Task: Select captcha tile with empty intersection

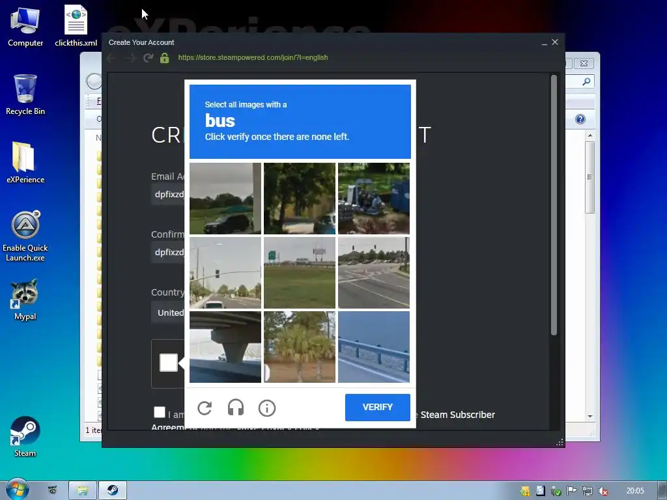Action: 374,273
